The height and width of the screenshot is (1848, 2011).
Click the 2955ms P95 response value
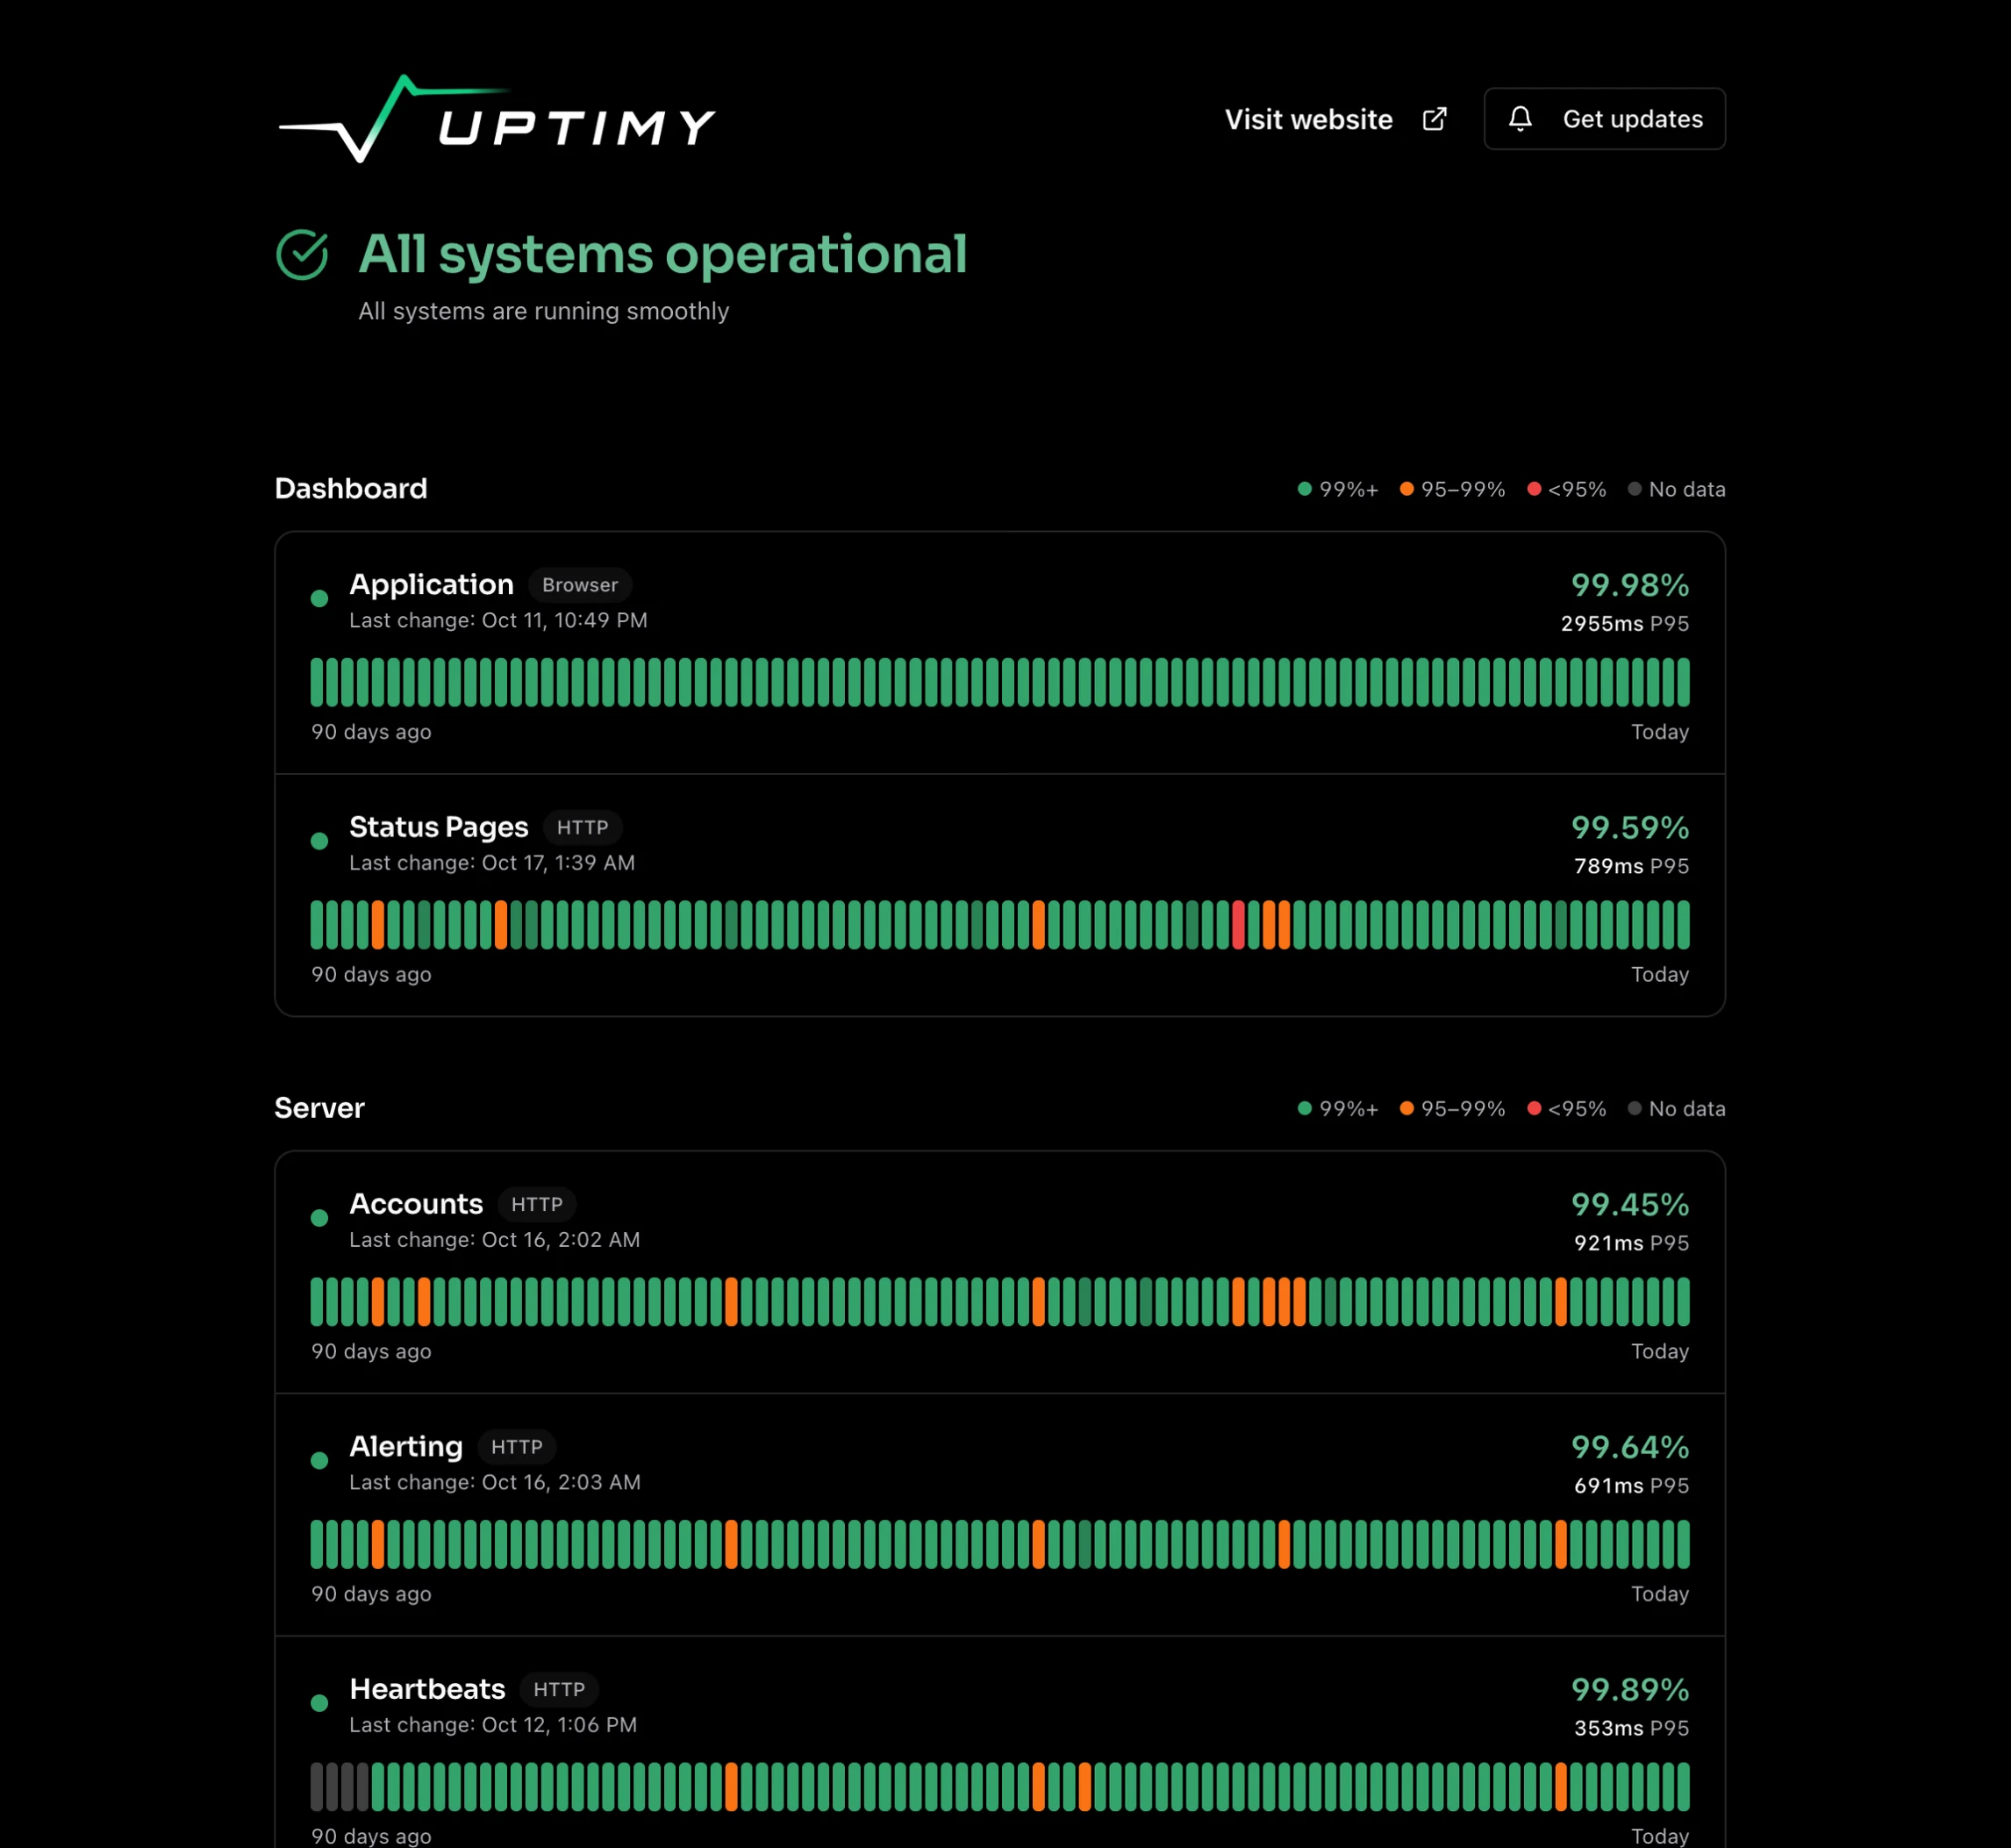coord(1625,624)
